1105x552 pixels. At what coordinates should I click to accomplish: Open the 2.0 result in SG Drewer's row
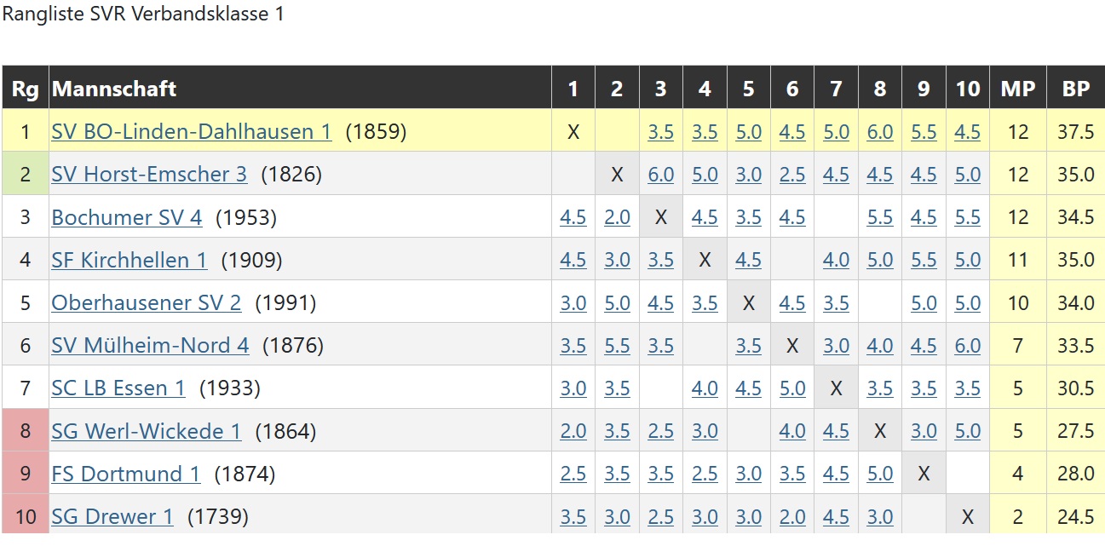point(792,516)
